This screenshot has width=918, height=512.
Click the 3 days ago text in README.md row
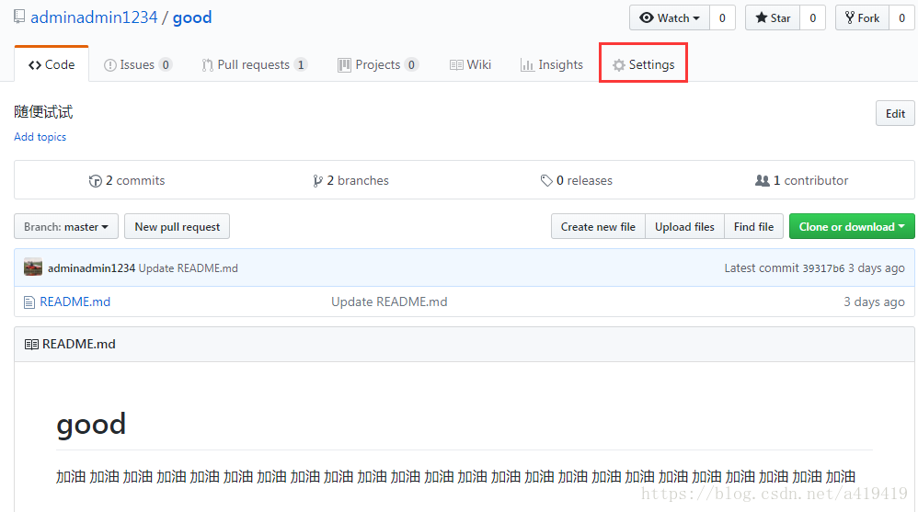tap(874, 302)
